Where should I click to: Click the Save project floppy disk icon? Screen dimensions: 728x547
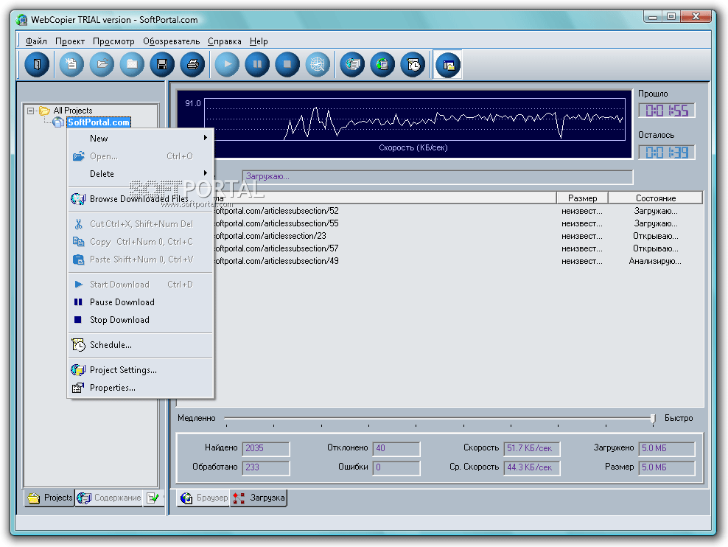point(161,65)
